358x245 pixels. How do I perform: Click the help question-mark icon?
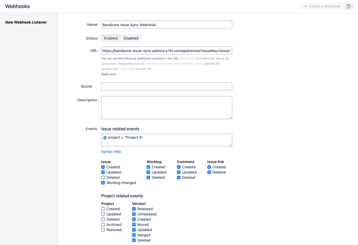coord(349,6)
